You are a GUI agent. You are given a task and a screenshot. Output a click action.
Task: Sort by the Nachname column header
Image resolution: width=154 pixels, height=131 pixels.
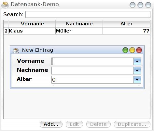tap(79, 24)
